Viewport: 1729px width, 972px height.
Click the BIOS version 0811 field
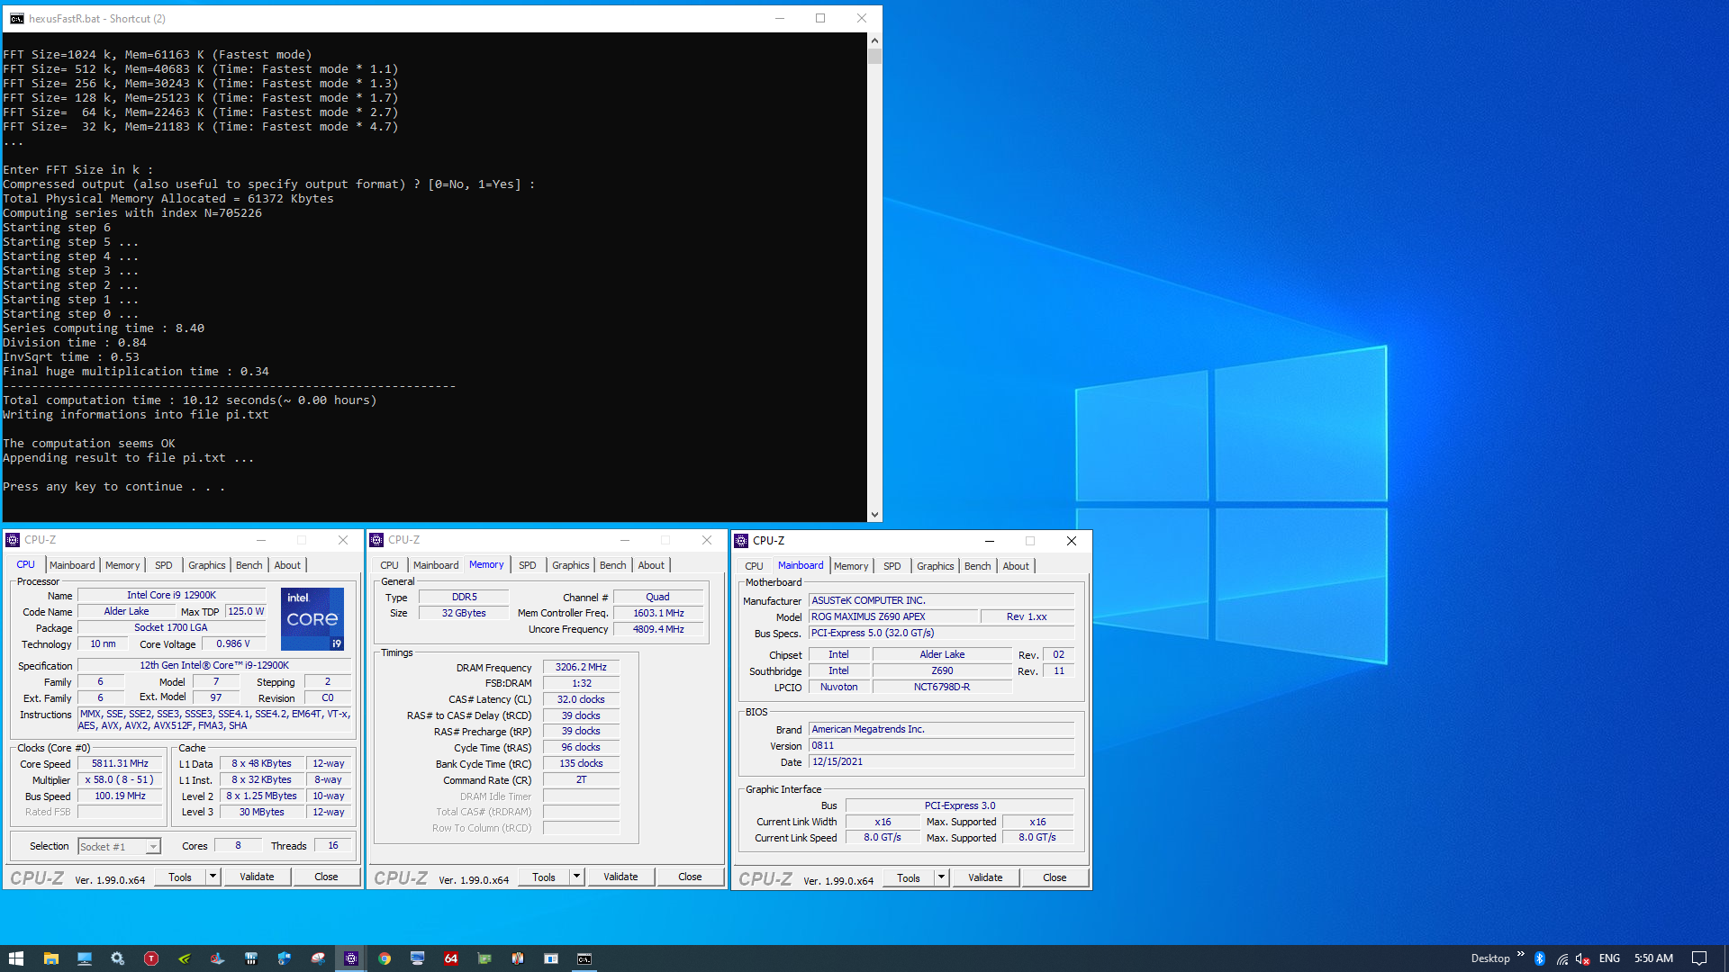[x=941, y=745]
